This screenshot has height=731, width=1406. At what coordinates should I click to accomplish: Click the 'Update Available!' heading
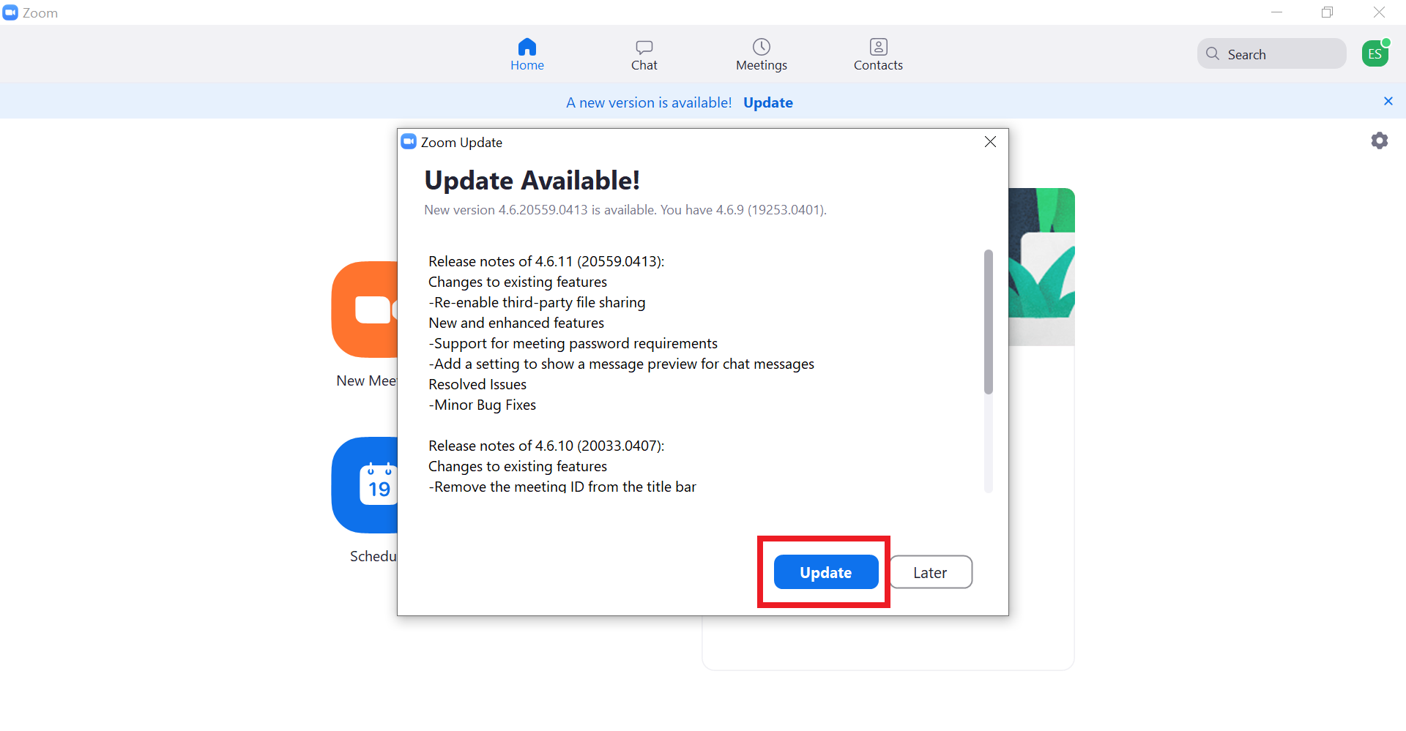point(532,180)
